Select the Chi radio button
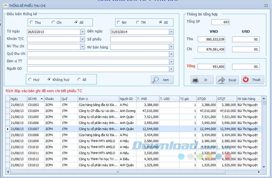Image resolution: width=272 pixels, height=178 pixels. tap(54, 22)
